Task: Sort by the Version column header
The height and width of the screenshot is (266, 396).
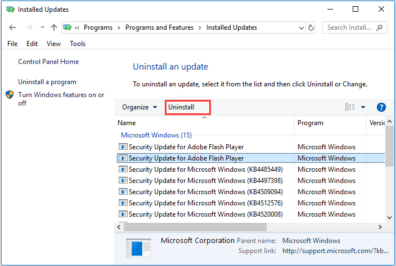Action: pyautogui.click(x=376, y=123)
